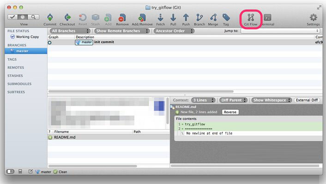
Task: Create a new branch with Branch icon
Action: point(199,18)
